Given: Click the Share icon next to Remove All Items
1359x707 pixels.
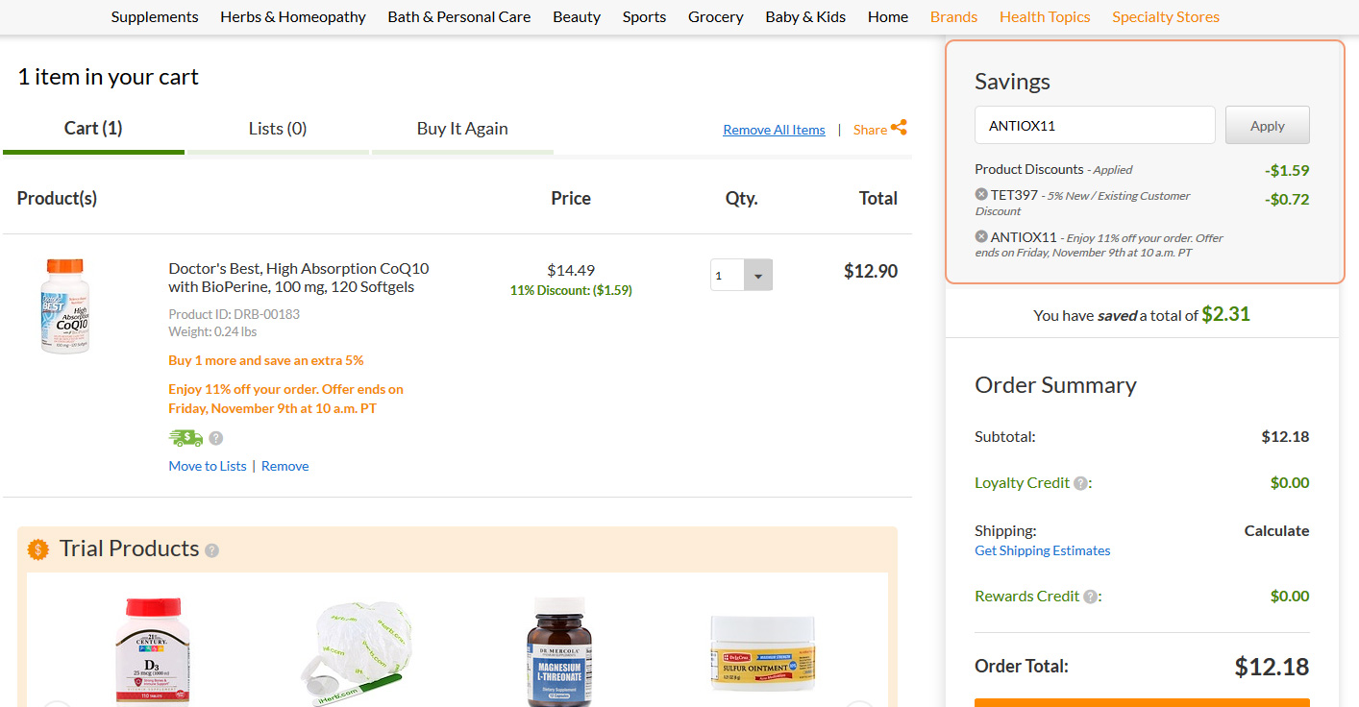Looking at the screenshot, I should [899, 128].
